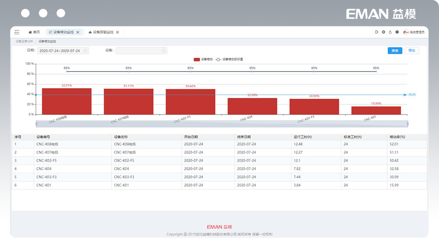Toggle the 设备稼动 red legend series
The height and width of the screenshot is (247, 439).
203,59
